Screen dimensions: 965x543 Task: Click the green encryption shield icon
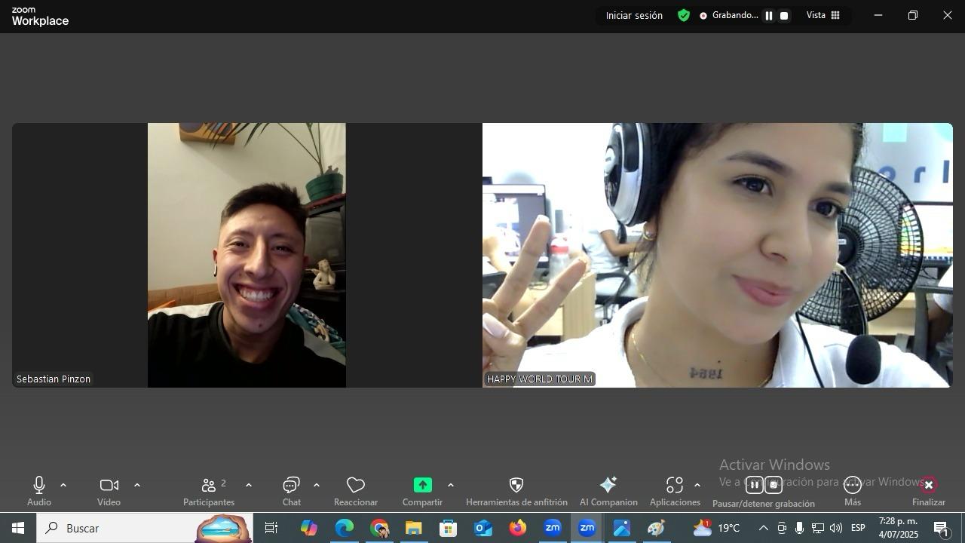(x=684, y=15)
